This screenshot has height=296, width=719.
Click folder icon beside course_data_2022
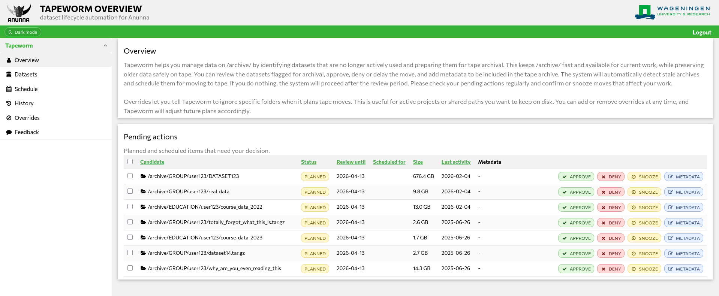point(143,207)
